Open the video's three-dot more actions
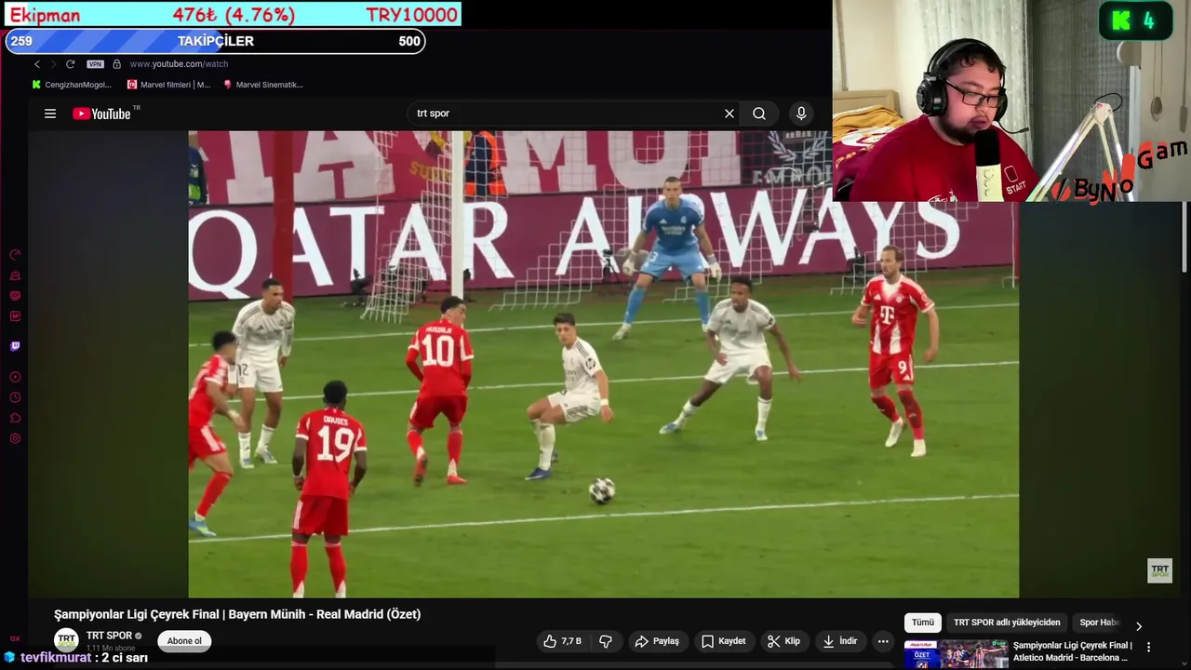Viewport: 1191px width, 670px height. [x=883, y=641]
